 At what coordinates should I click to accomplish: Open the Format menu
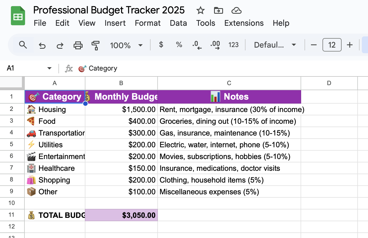coord(148,23)
